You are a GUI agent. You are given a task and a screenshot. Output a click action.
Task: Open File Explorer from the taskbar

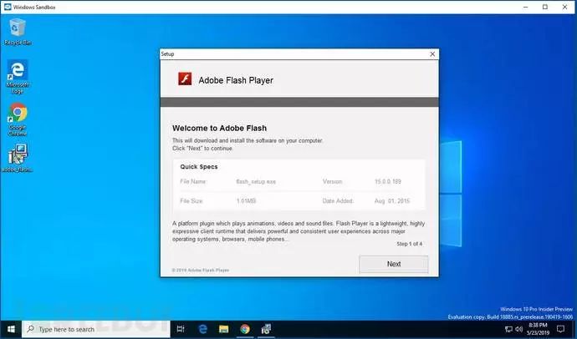224,329
